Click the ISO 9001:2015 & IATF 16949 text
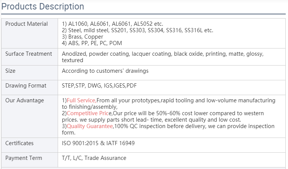Image resolution: width=288 pixels, height=169 pixels. [x=98, y=143]
